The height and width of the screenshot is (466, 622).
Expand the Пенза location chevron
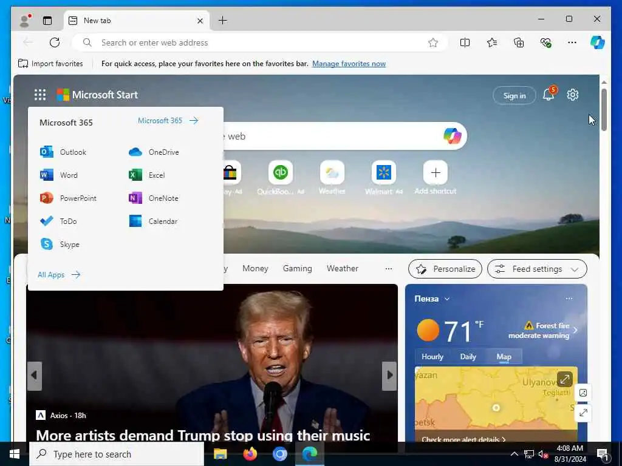(x=447, y=299)
